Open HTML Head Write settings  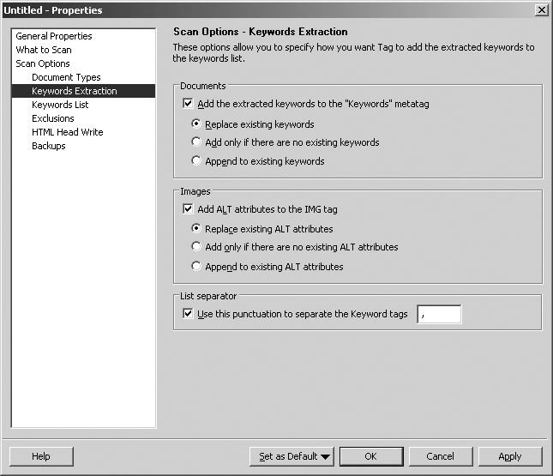point(68,132)
